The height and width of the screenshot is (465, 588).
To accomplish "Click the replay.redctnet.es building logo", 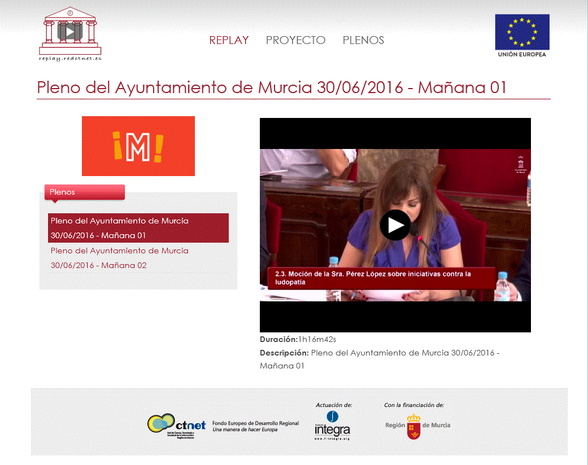I will (70, 33).
